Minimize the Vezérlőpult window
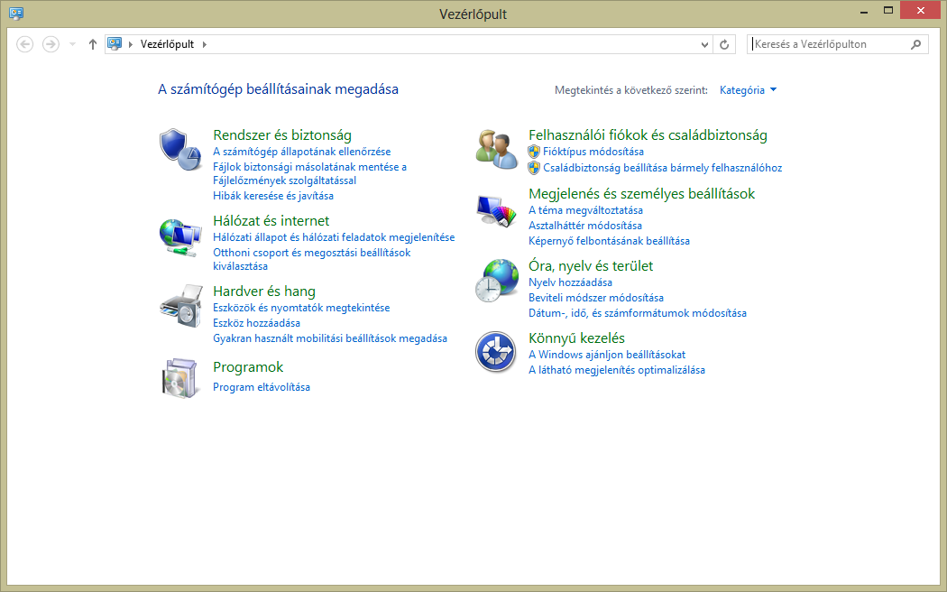Screen dimensions: 947x592 click(x=864, y=11)
